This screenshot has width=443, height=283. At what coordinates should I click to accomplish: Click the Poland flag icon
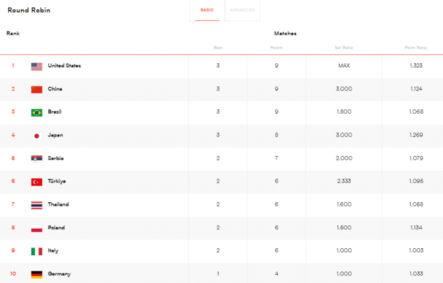point(37,228)
